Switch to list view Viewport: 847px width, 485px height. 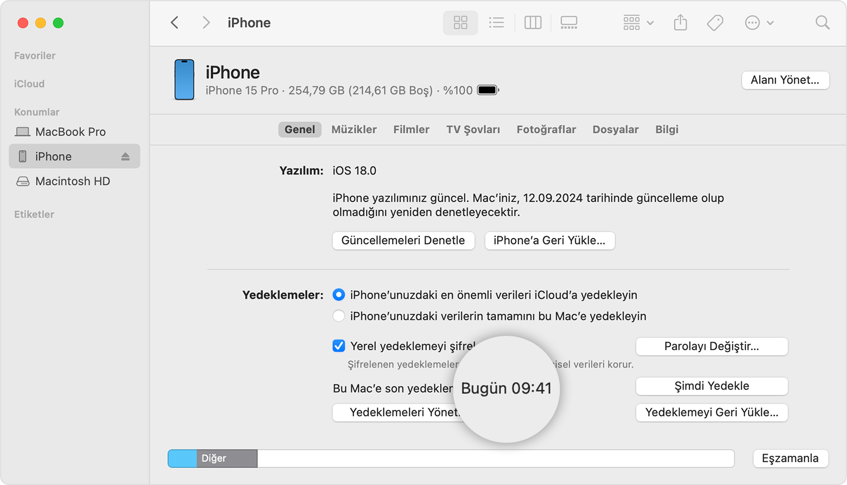[496, 23]
